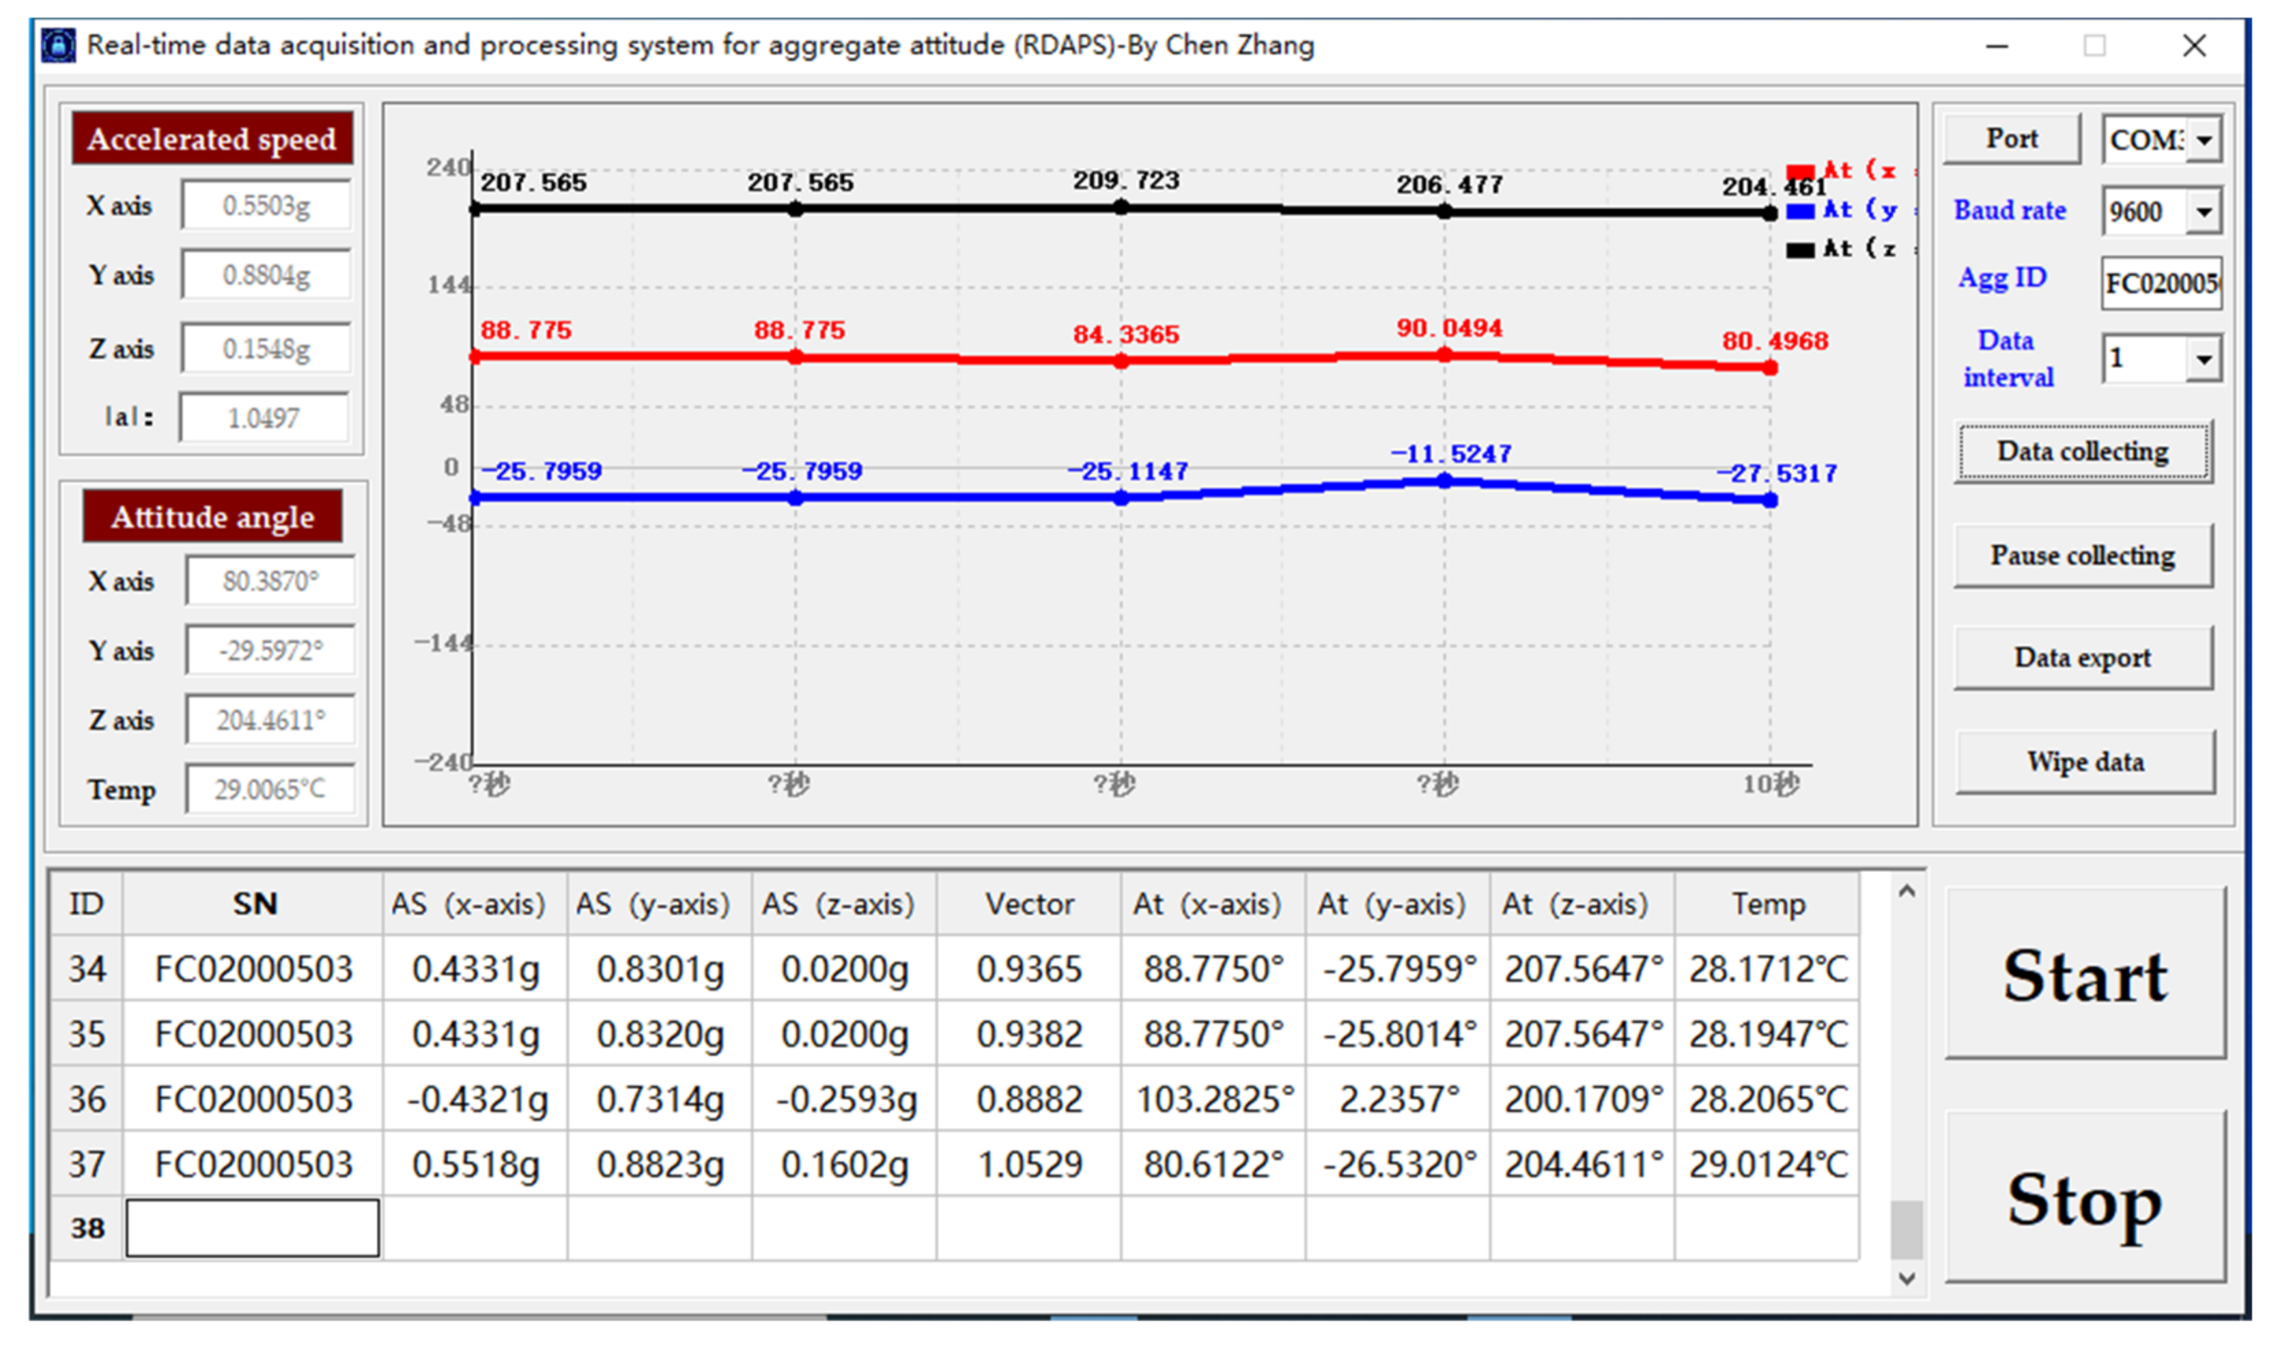Select row 36 in the data table

coord(87,1098)
